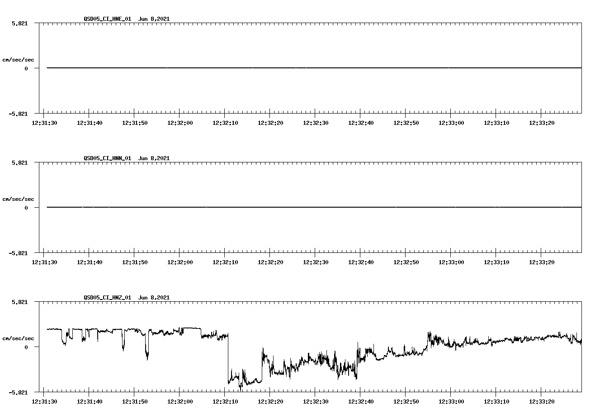Click the QSD05_CI_HNE_01 chart title
The image size is (614, 418).
pyautogui.click(x=127, y=19)
